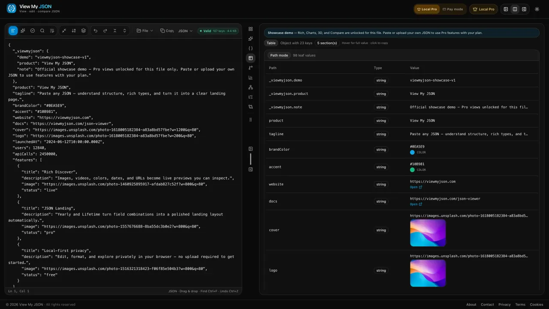Expand the 5 section(s) selector
The height and width of the screenshot is (309, 549).
[327, 43]
